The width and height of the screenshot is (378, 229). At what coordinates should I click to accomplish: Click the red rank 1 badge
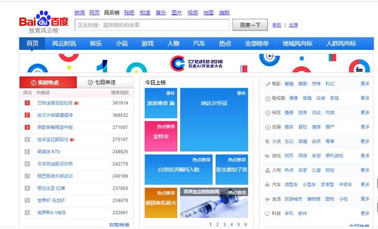(27, 103)
